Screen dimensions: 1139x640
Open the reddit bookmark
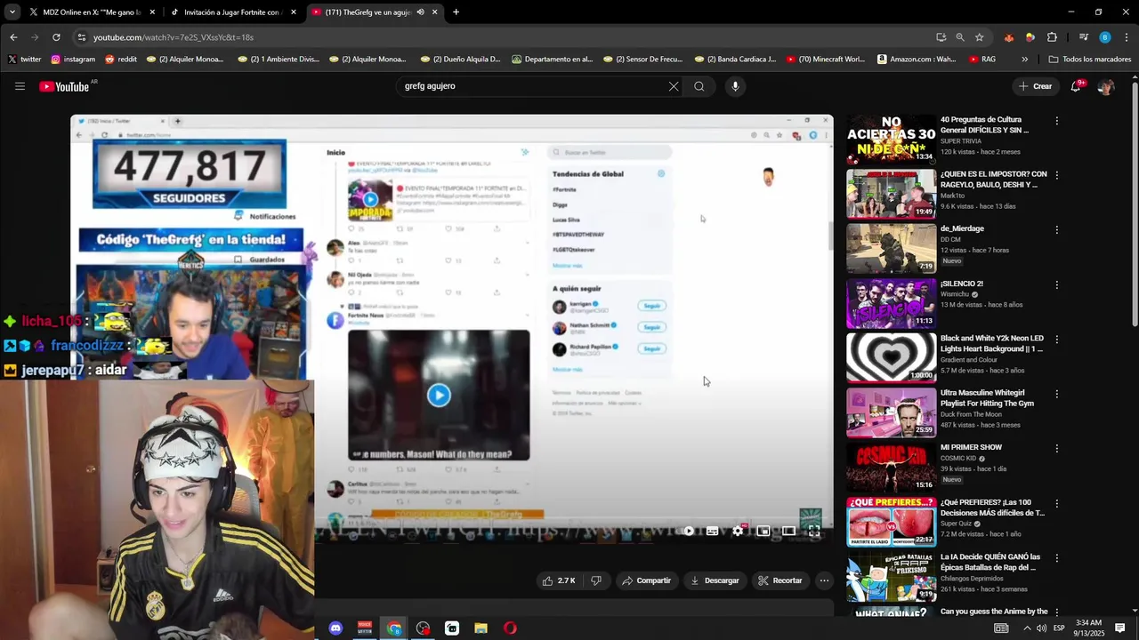point(121,60)
